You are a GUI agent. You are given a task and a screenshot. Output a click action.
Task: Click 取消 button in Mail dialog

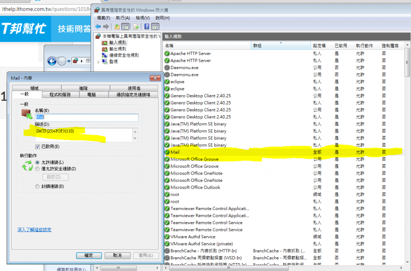118,255
